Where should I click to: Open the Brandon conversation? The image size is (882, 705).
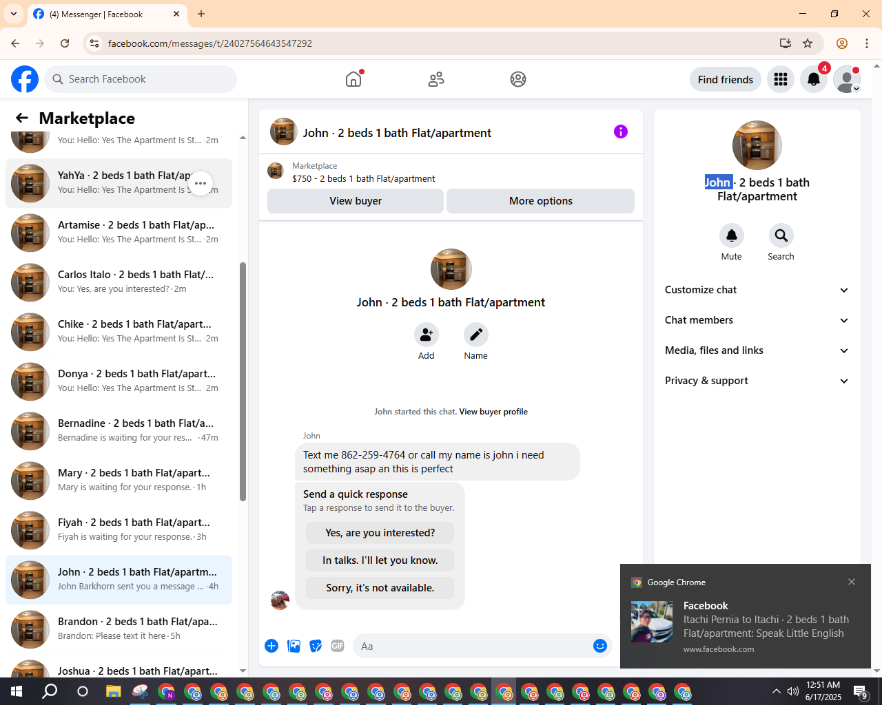(119, 629)
